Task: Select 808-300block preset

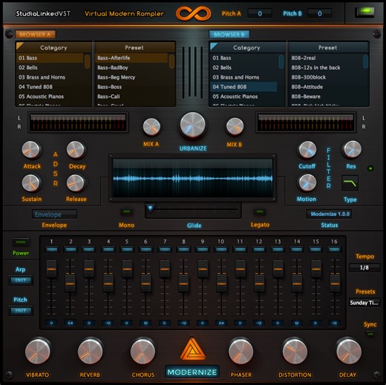Action: pos(326,77)
